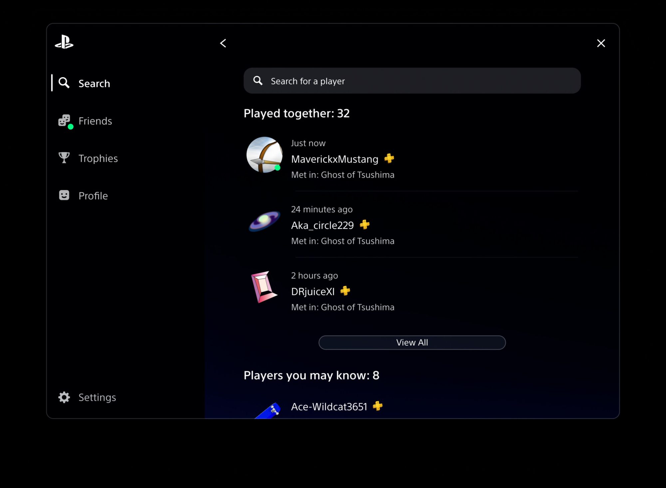The width and height of the screenshot is (666, 488).
Task: Click MaverickxMustang's player avatar
Action: tap(265, 154)
